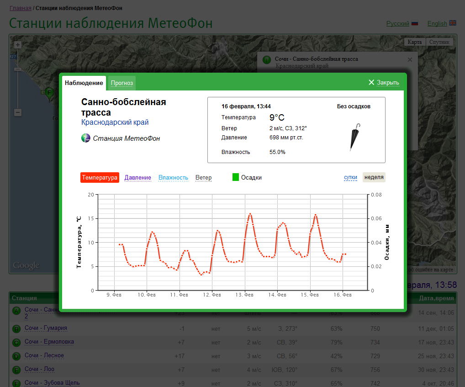
Task: Click the 17 ноя, 23:43 date cell
Action: click(436, 342)
